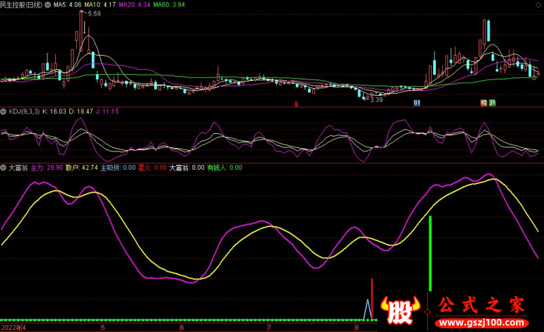Viewport: 544px width, 332px height.
Task: Click the KDJ(9,3,3) indicator name
Action: pyautogui.click(x=24, y=111)
